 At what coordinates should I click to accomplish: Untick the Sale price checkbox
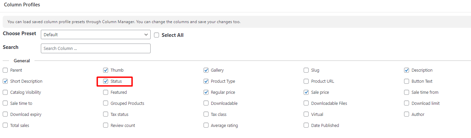(x=306, y=92)
